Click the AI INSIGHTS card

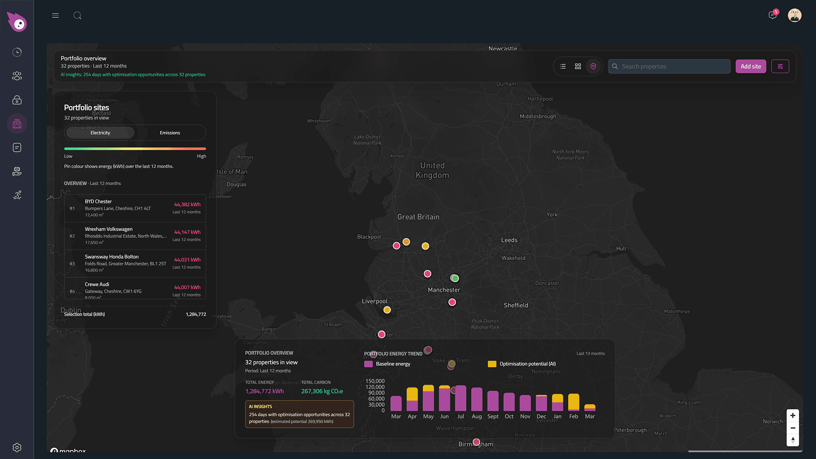(300, 414)
